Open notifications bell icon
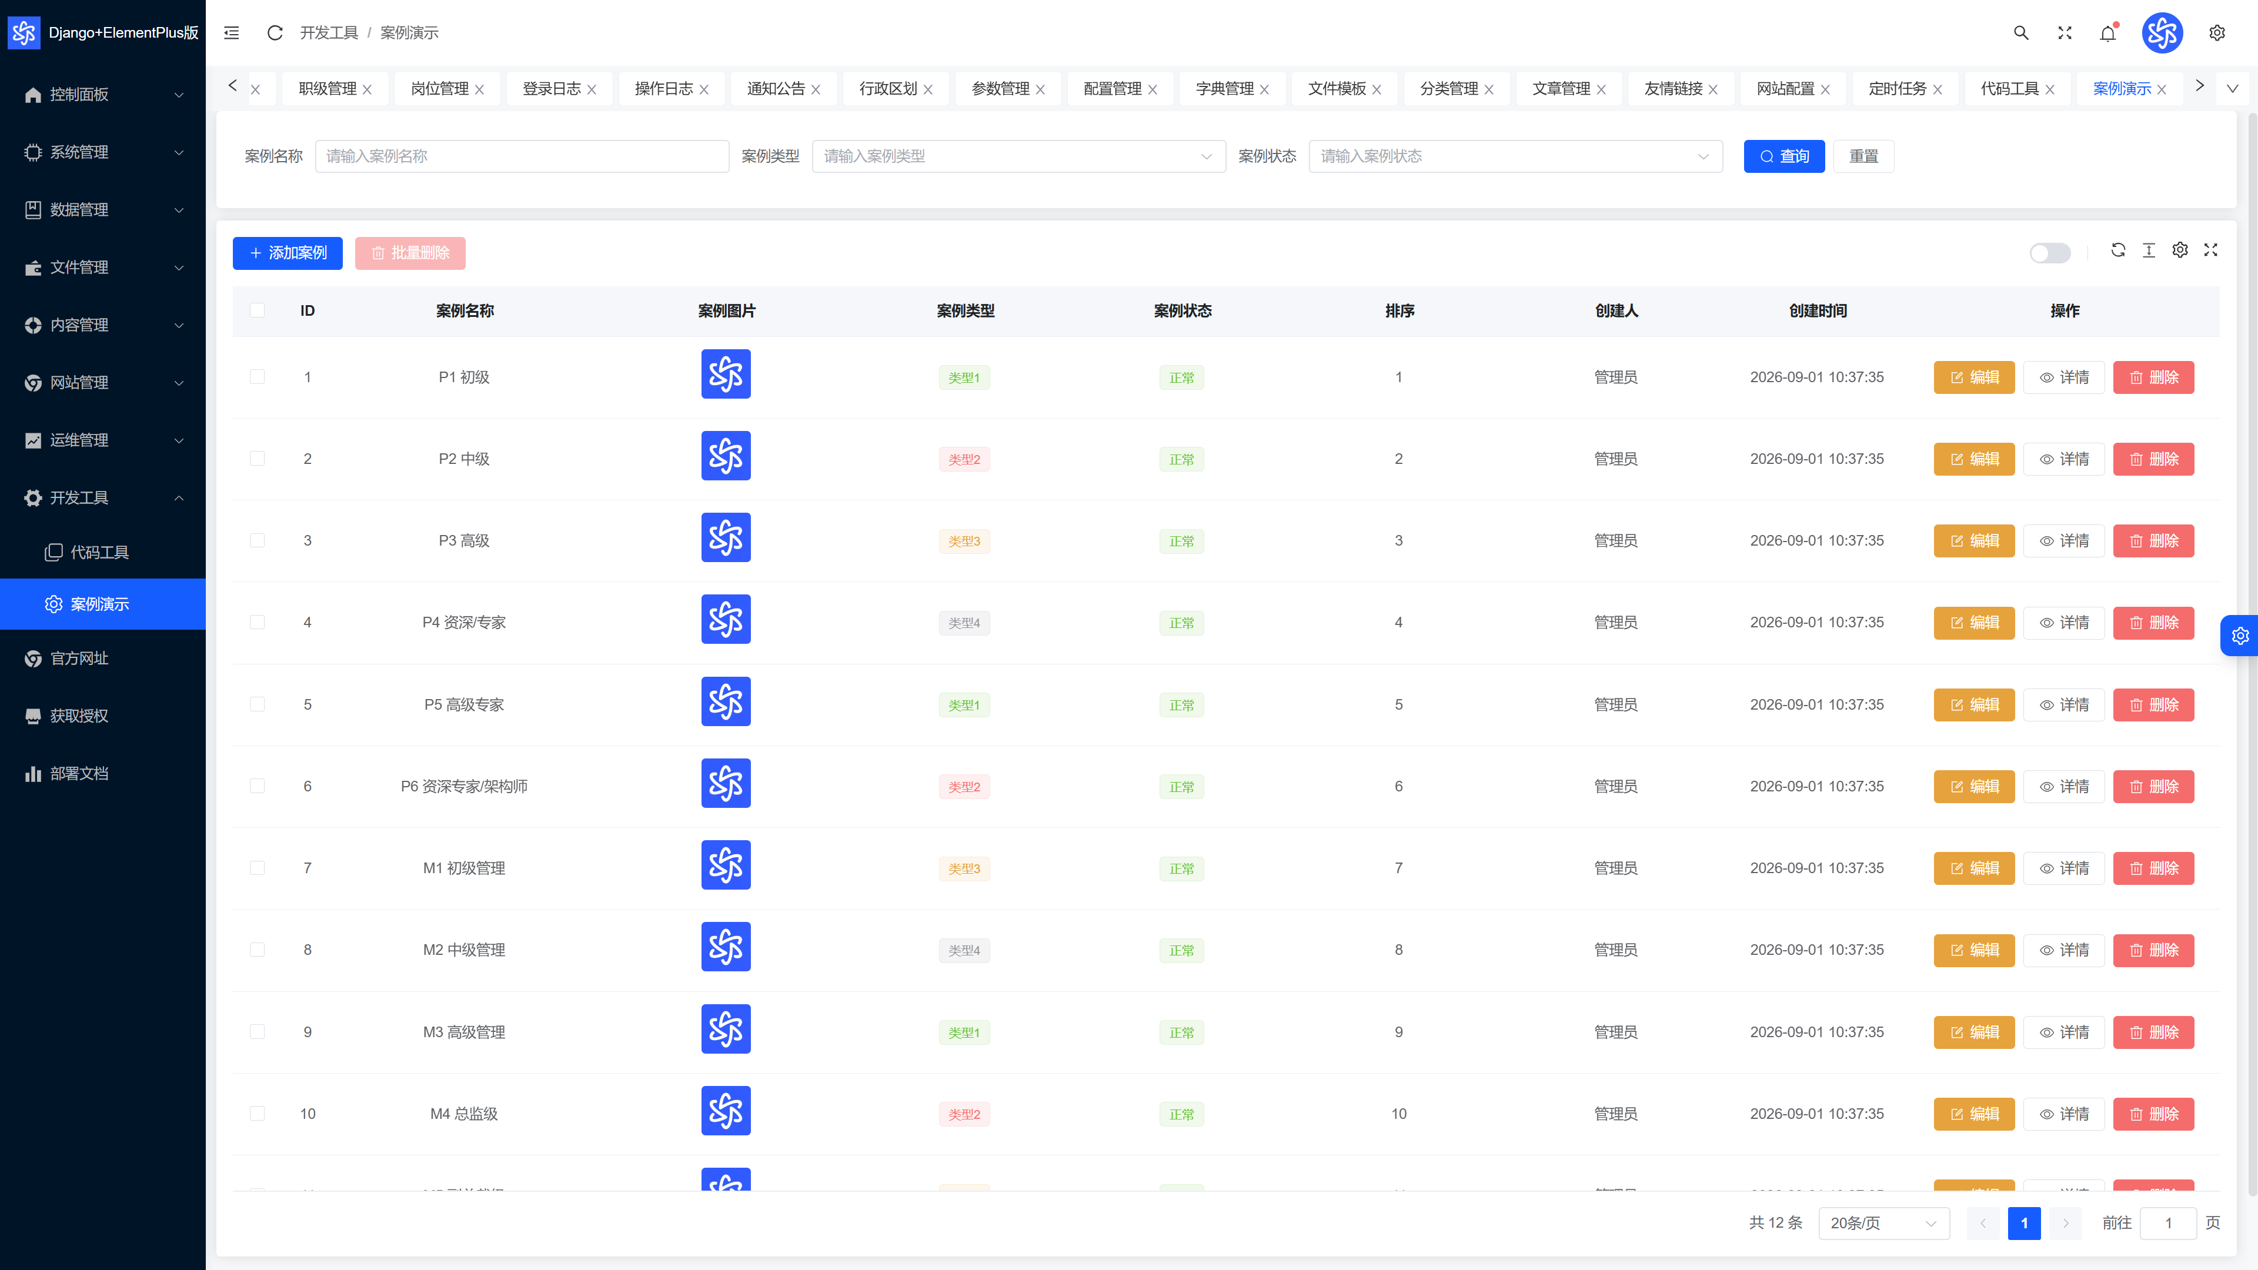The image size is (2258, 1270). (x=2108, y=32)
